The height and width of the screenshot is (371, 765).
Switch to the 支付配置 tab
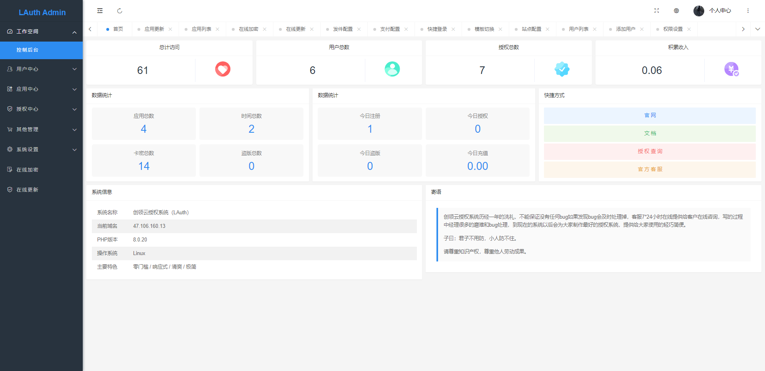(390, 29)
